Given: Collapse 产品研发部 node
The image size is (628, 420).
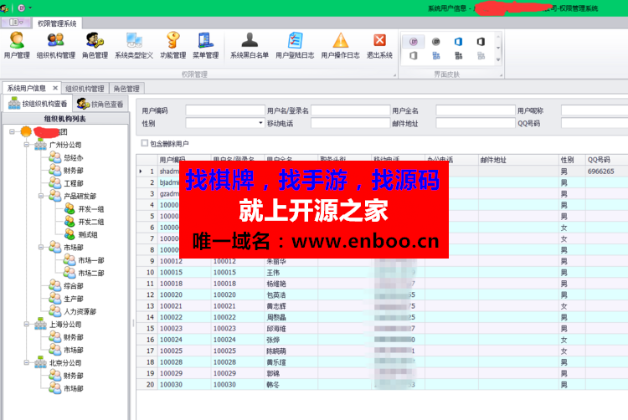Looking at the screenshot, I should [41, 196].
